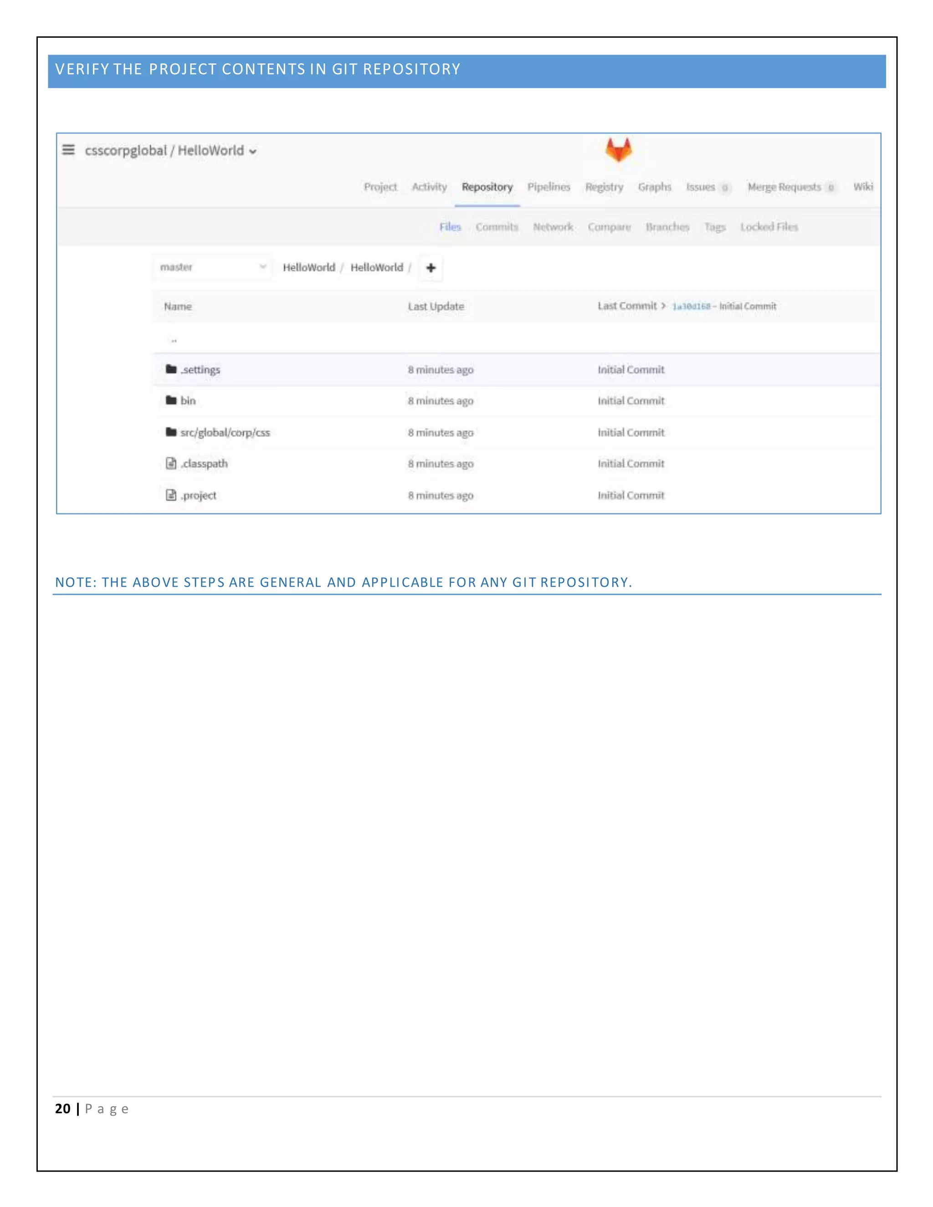Click the plus add-file icon button
The height and width of the screenshot is (1207, 933).
coord(431,268)
